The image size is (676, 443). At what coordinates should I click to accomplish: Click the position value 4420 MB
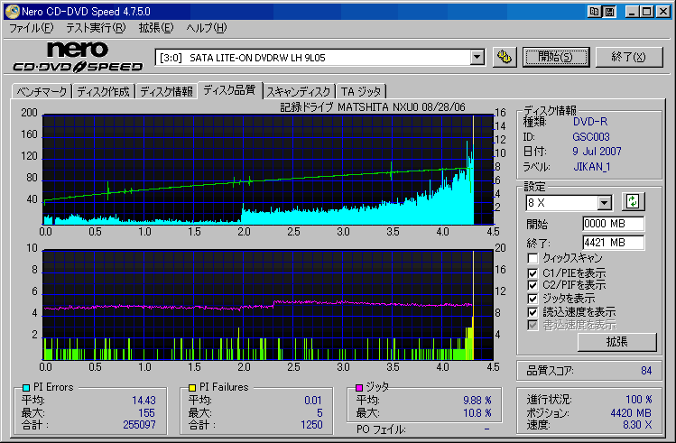coord(631,413)
